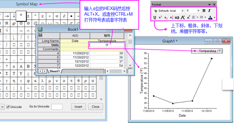Open the Format toolbar options arrow
The image size is (234, 124).
[209, 5]
